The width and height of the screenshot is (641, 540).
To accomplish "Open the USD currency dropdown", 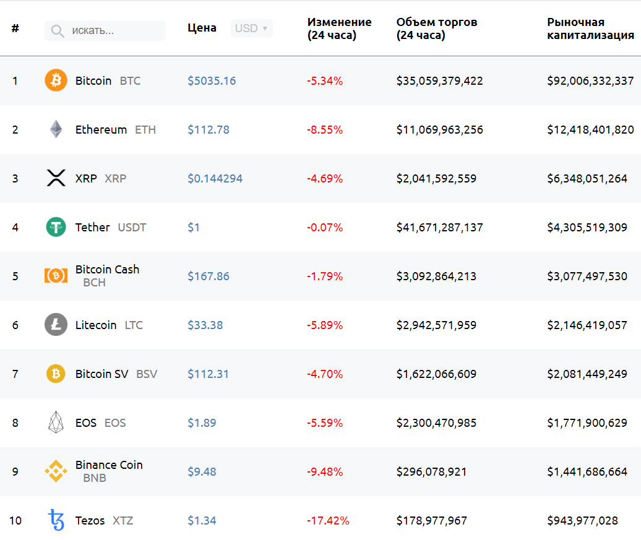I will coord(251,28).
